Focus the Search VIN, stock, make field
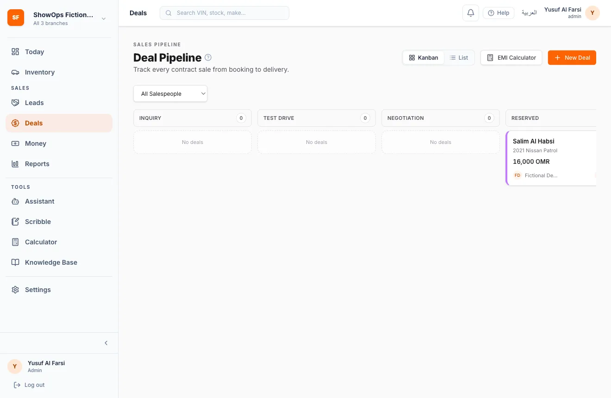 (x=224, y=13)
